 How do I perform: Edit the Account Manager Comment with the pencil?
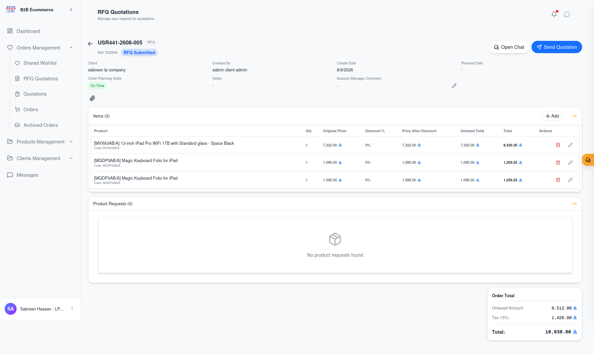click(454, 86)
